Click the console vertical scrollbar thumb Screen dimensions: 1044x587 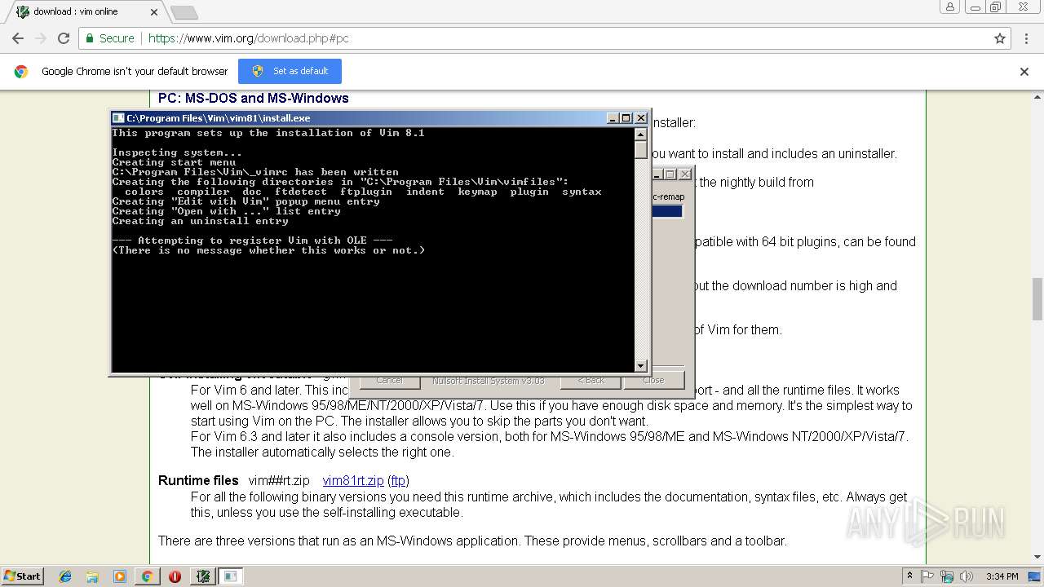coord(641,150)
